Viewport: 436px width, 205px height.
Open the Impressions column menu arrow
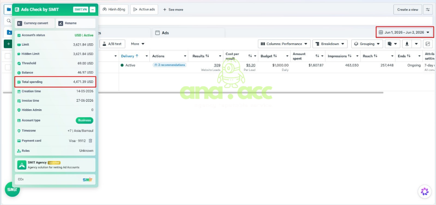357,56
